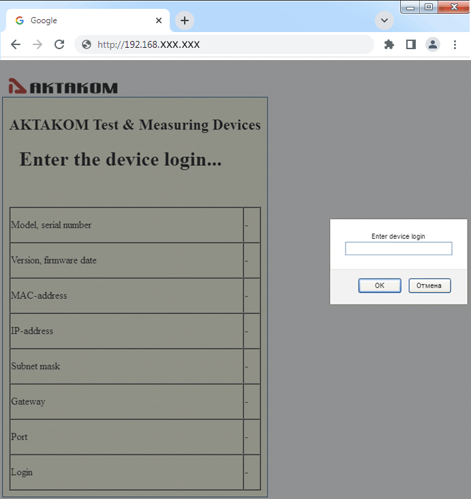The height and width of the screenshot is (499, 471).
Task: Select the Google tab
Action: coord(88,20)
